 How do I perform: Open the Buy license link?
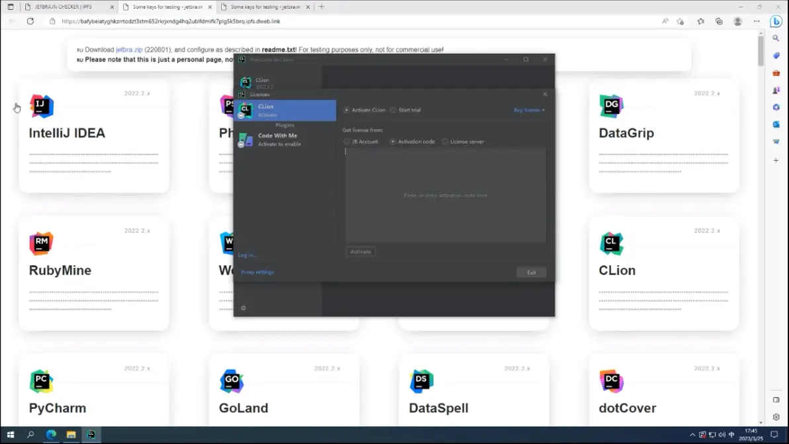tap(529, 110)
